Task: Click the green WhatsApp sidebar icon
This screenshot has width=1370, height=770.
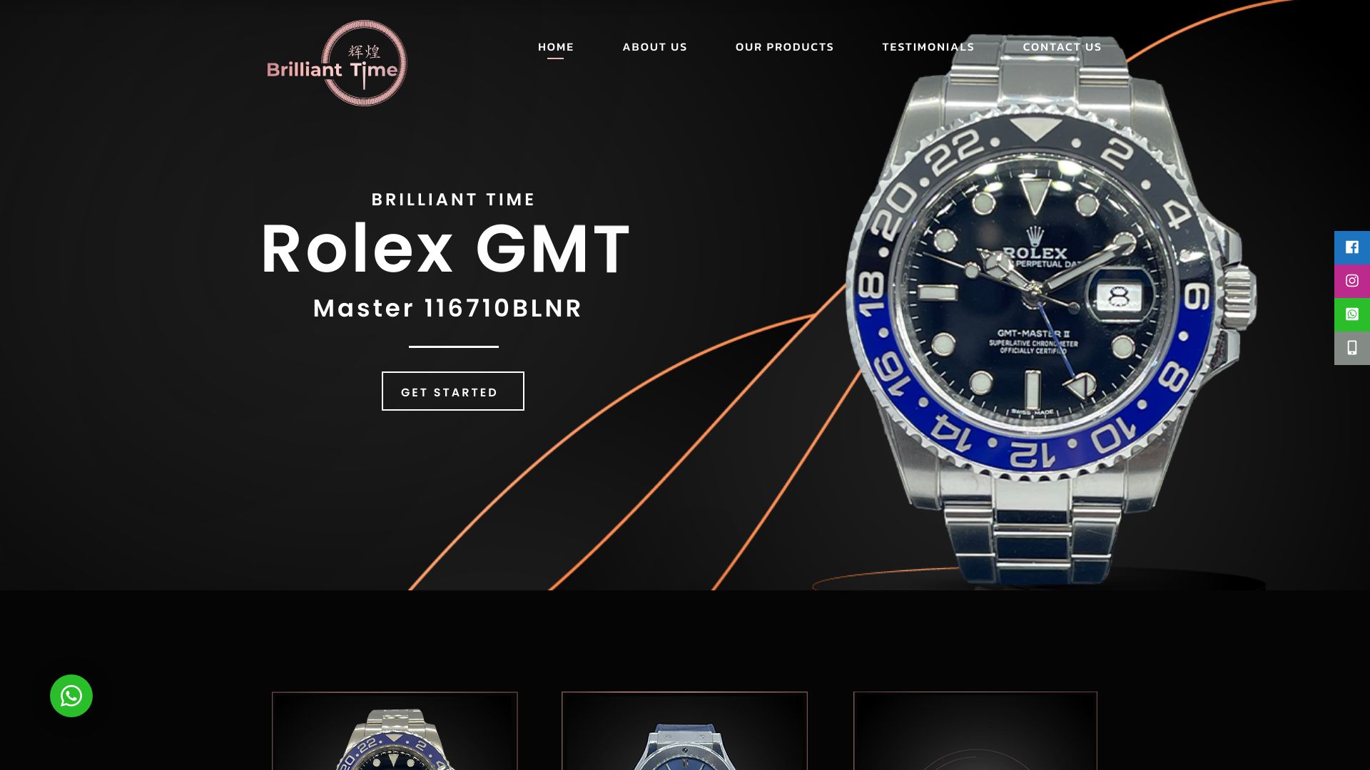Action: point(1352,314)
